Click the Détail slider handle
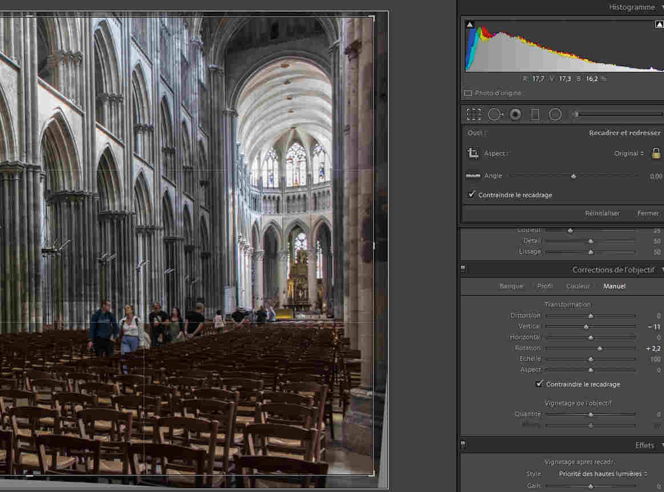The height and width of the screenshot is (492, 664). pyautogui.click(x=591, y=241)
